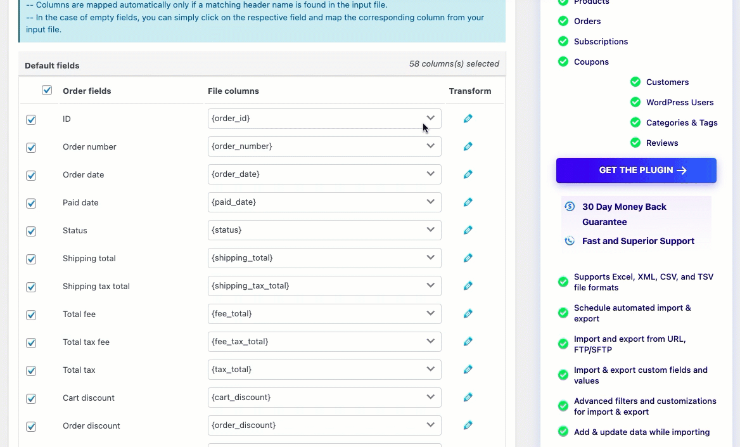
Task: Edit transform for Cart discount field
Action: pyautogui.click(x=468, y=398)
